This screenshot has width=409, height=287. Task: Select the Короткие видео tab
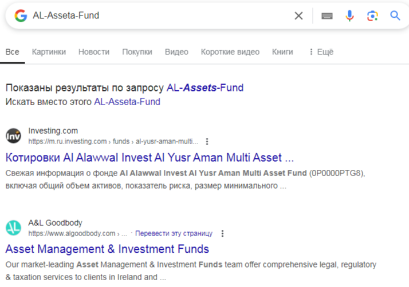tap(230, 52)
